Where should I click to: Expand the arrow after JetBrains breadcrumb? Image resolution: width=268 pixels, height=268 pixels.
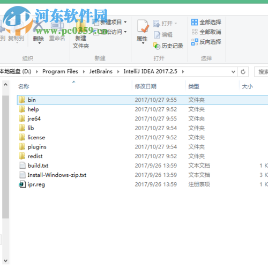coord(118,72)
